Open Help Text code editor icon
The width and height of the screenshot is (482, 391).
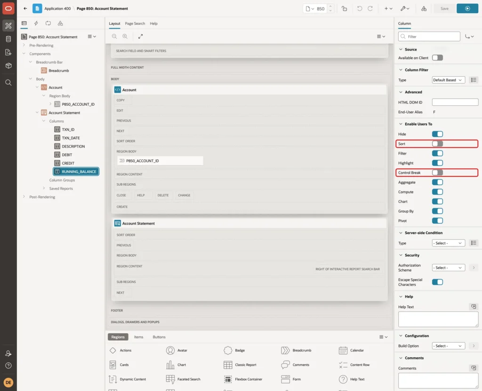tap(474, 306)
